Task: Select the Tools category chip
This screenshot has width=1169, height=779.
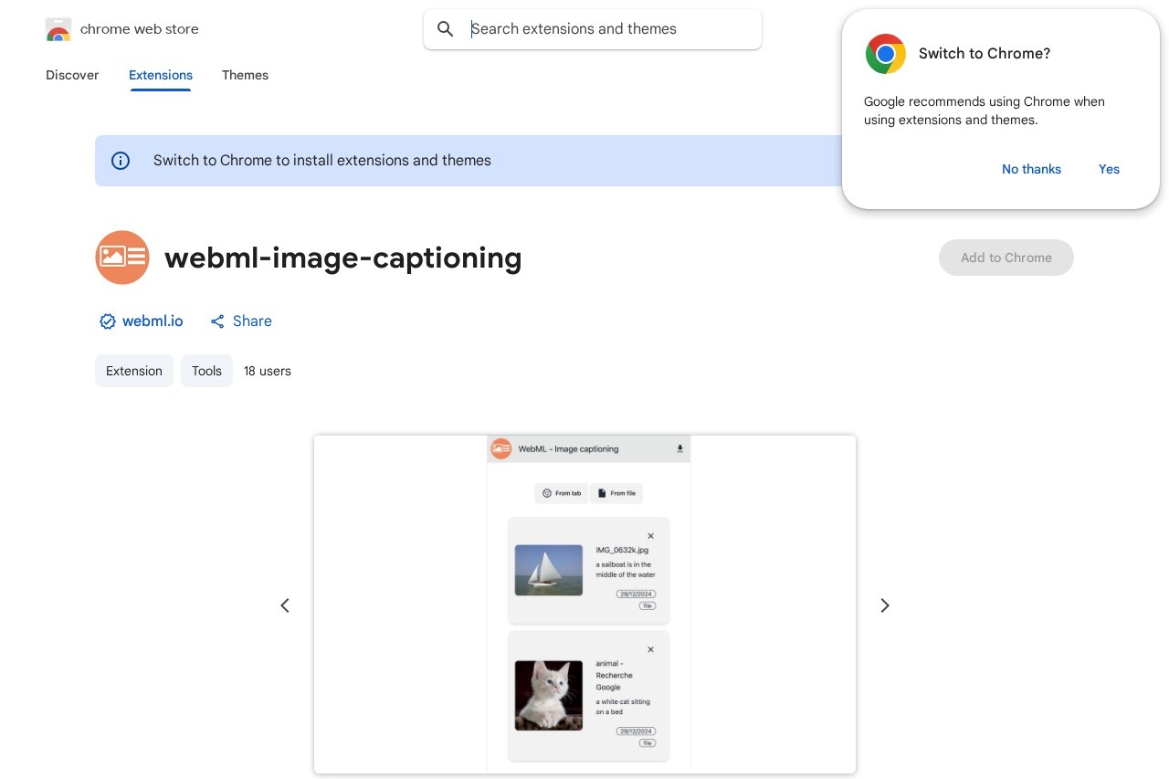Action: click(206, 371)
